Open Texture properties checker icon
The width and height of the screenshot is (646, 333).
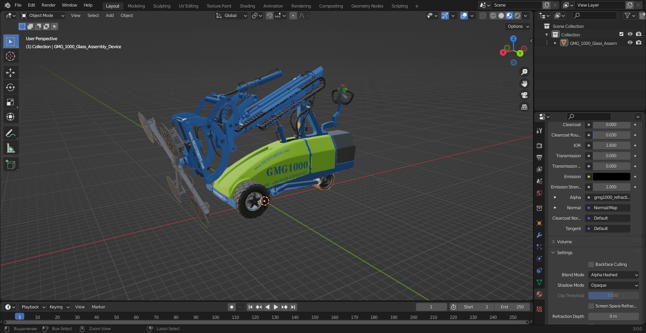pyautogui.click(x=539, y=309)
